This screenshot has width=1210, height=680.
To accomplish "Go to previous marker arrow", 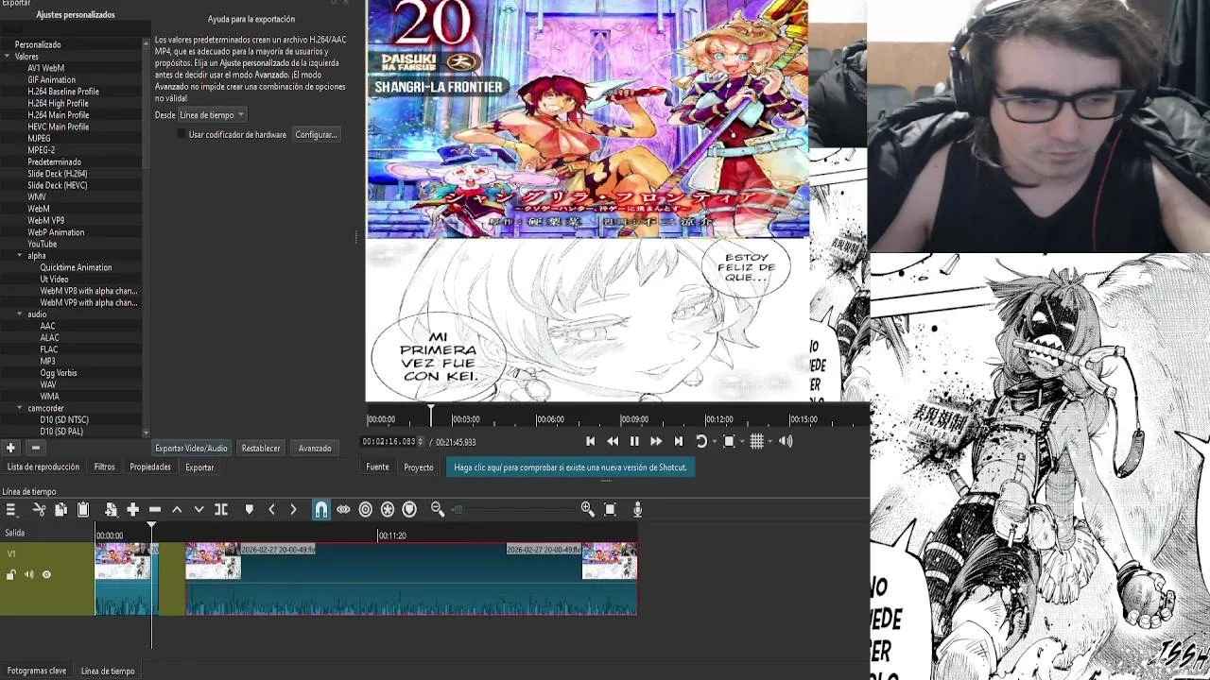I will click(x=271, y=509).
